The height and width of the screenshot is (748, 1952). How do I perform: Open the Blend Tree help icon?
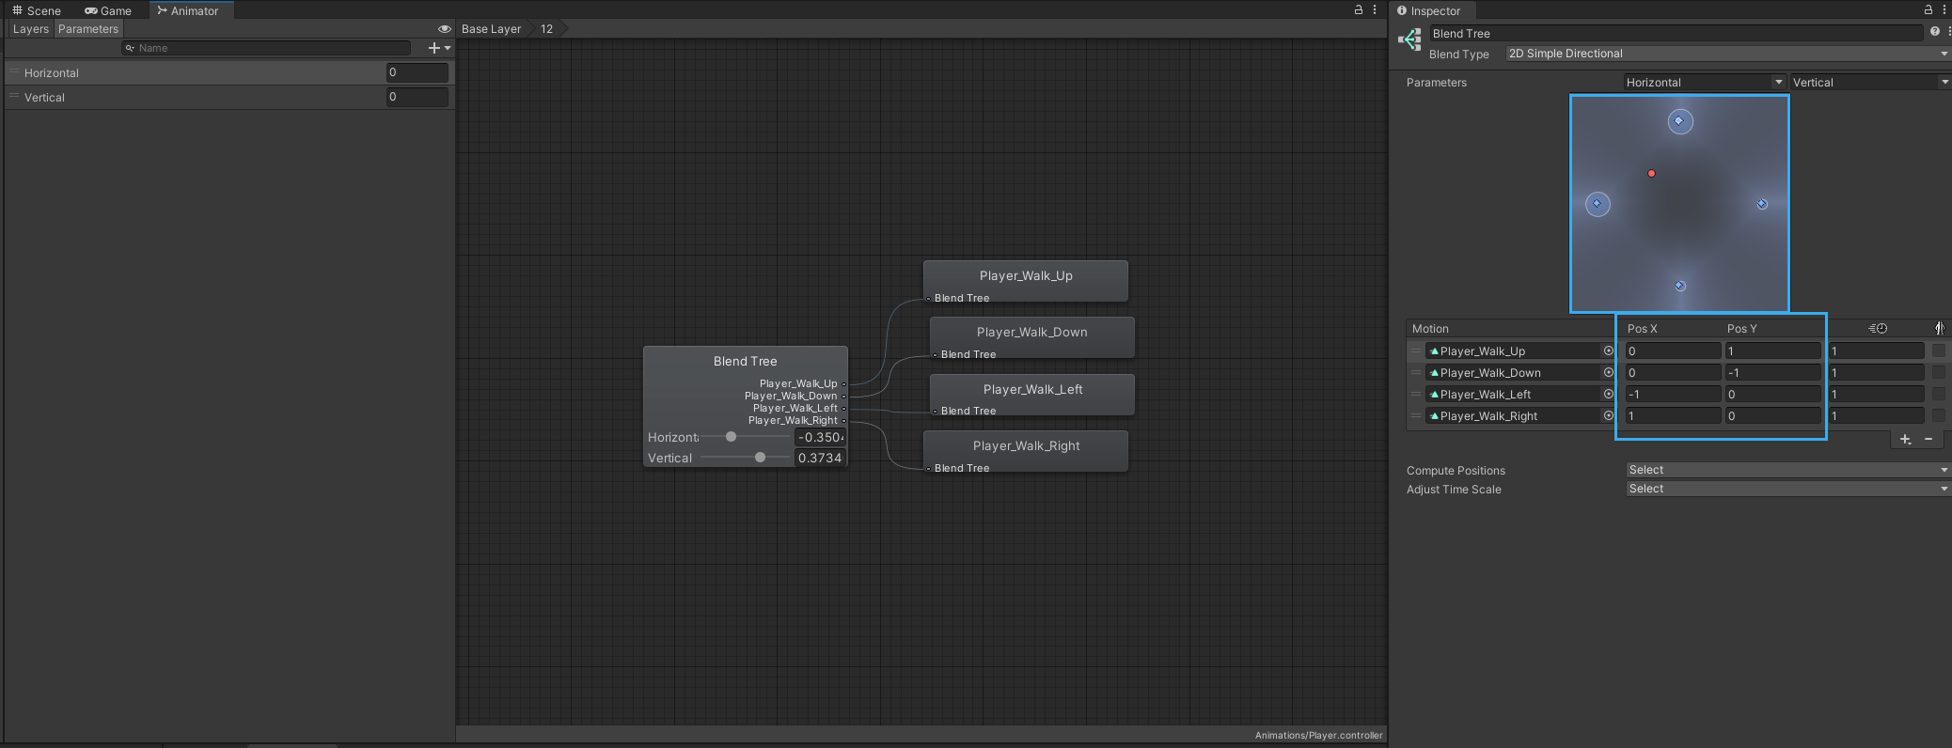point(1934,32)
